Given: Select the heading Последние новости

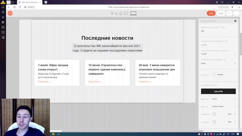Looking at the screenshot, I should tap(107, 38).
